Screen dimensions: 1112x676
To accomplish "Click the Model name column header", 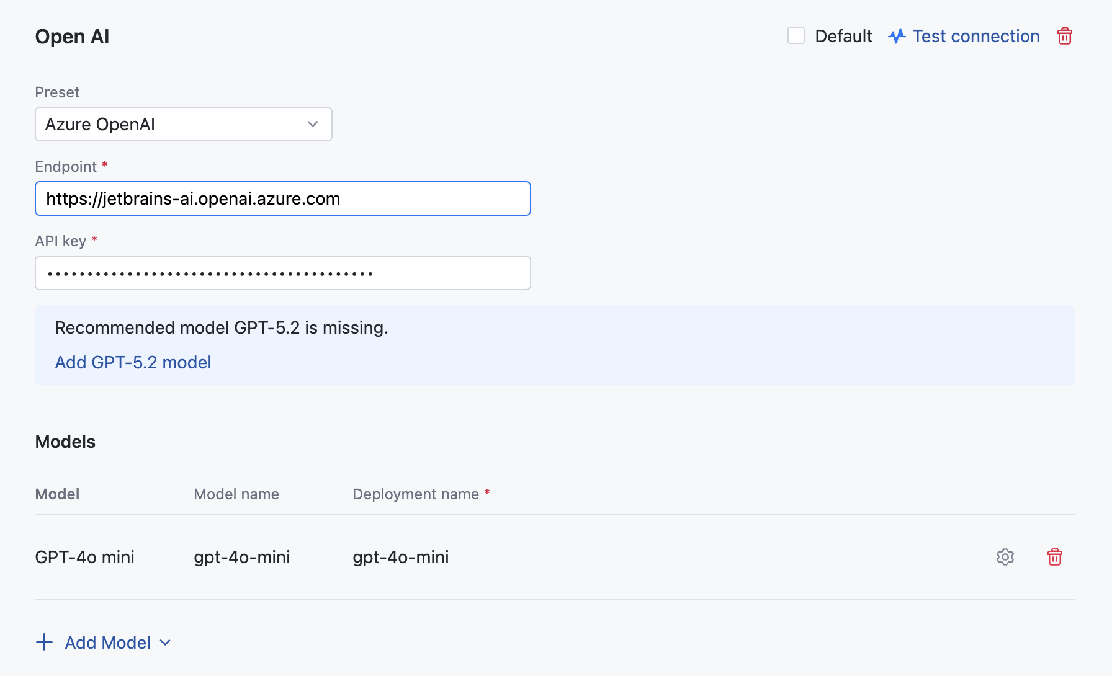I will pos(236,494).
